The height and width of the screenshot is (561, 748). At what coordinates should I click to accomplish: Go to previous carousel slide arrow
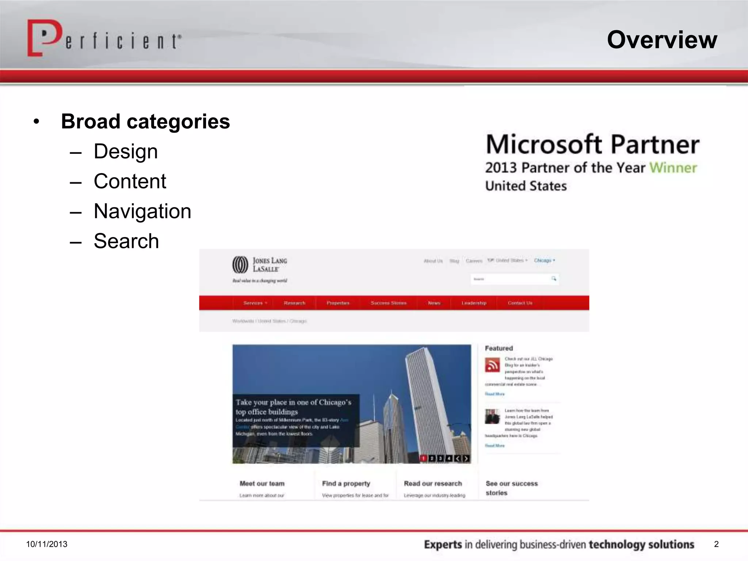[x=458, y=458]
